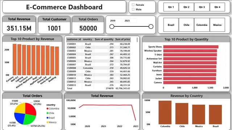Click the Total Customer card value 1001

tap(54, 28)
